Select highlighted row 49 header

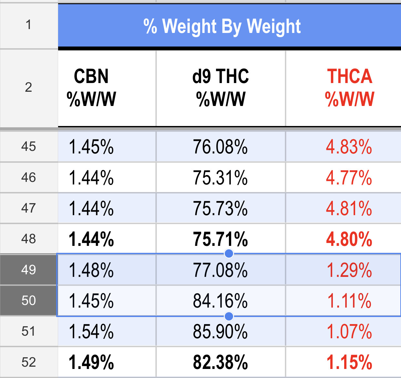click(x=28, y=270)
